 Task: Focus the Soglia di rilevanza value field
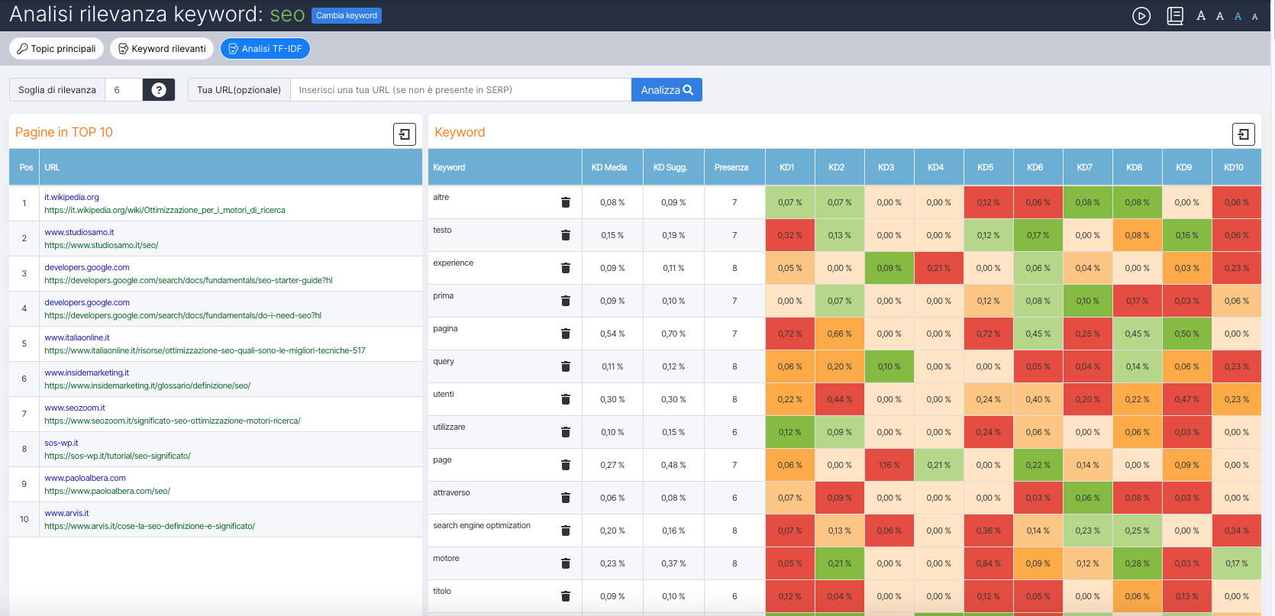click(x=123, y=90)
